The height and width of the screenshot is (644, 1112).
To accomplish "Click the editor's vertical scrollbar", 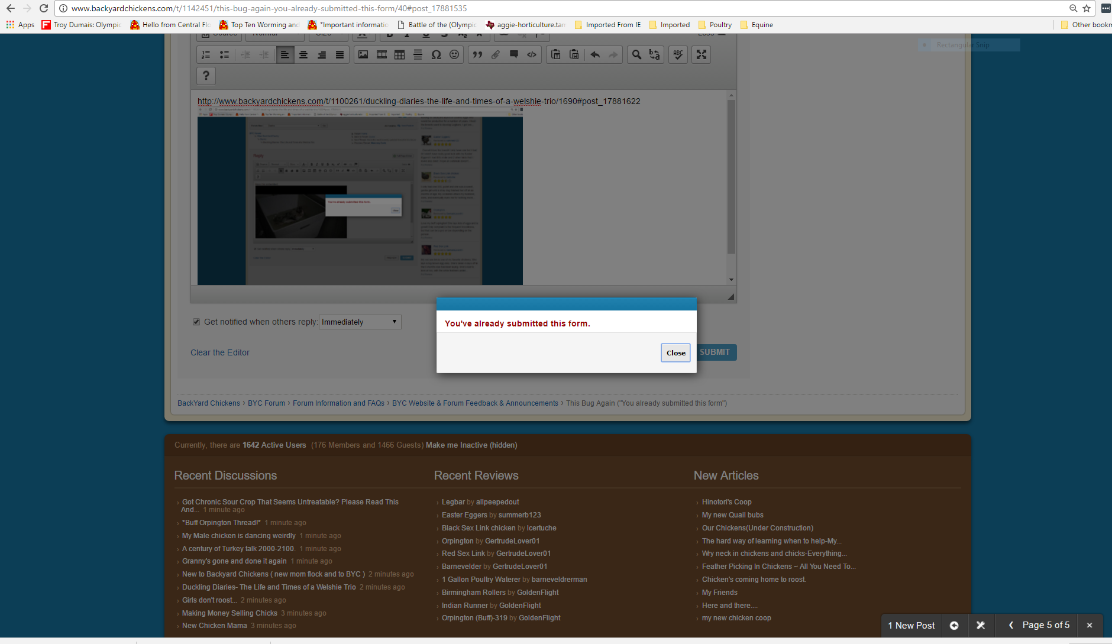I will pos(731,177).
